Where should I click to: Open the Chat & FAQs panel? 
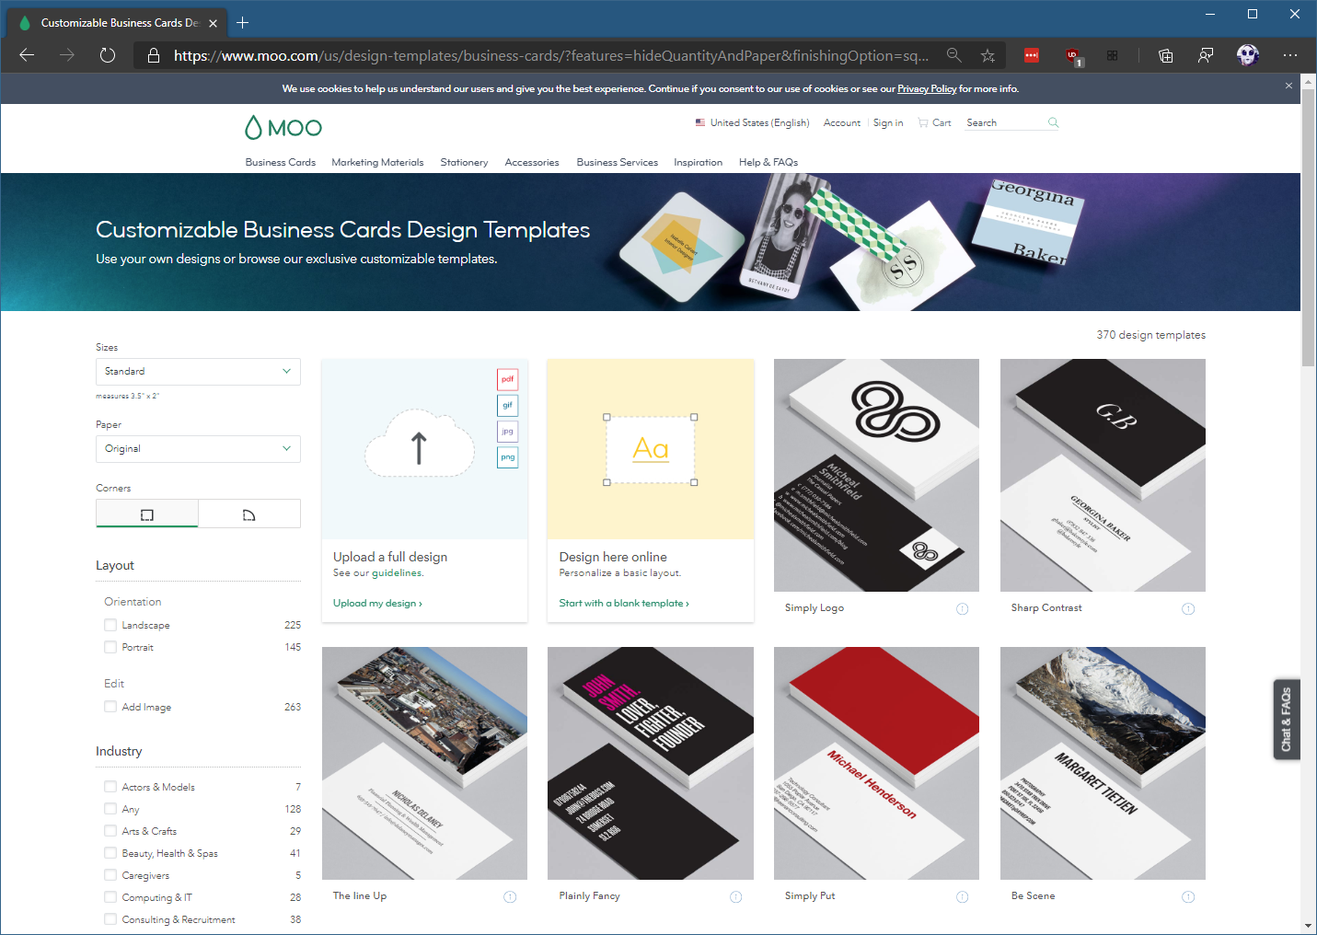pyautogui.click(x=1287, y=719)
